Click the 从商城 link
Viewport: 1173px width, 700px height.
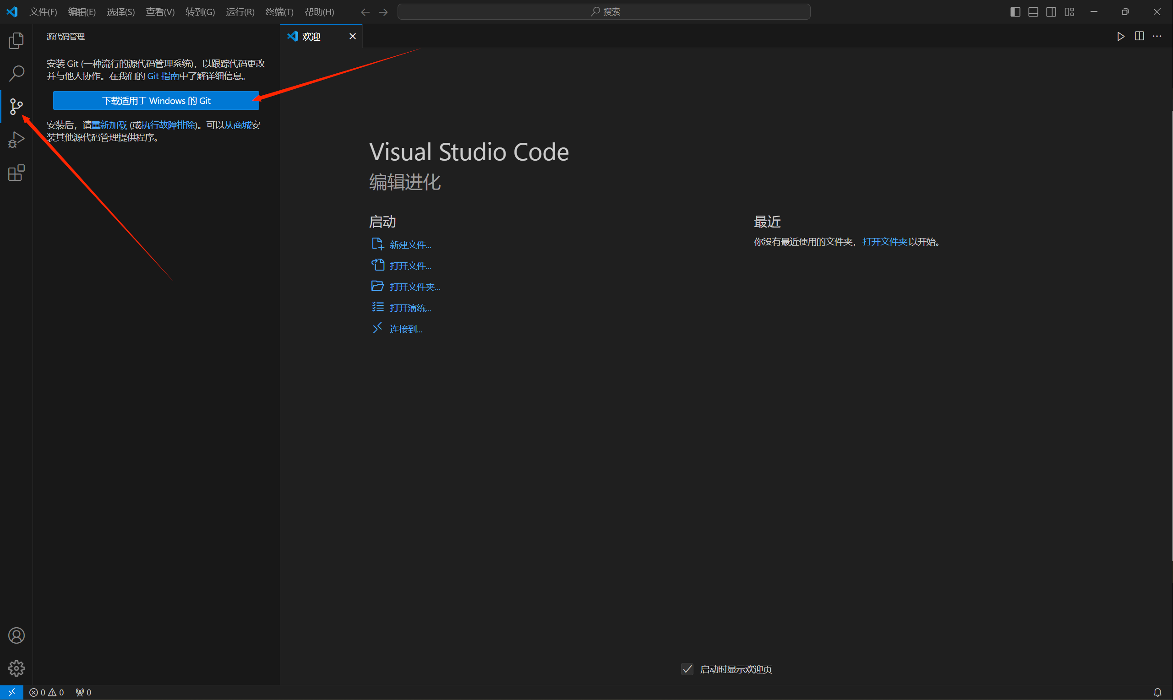click(237, 125)
